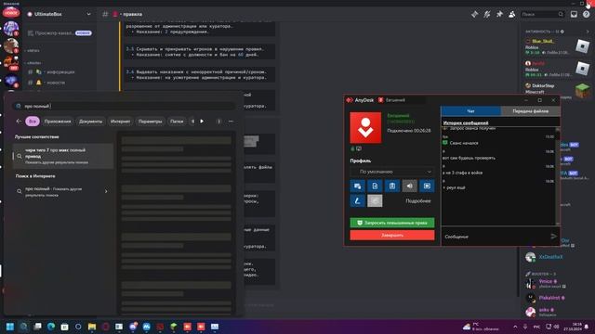This screenshot has width=595, height=334.
Task: Select 'Интернет' filter in Windows search
Action: coord(120,122)
